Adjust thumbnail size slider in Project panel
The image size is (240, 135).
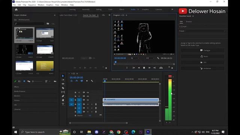pyautogui.click(x=37, y=81)
